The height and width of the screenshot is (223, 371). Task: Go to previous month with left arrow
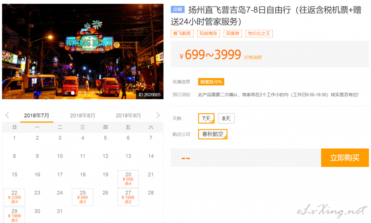(x=7, y=115)
